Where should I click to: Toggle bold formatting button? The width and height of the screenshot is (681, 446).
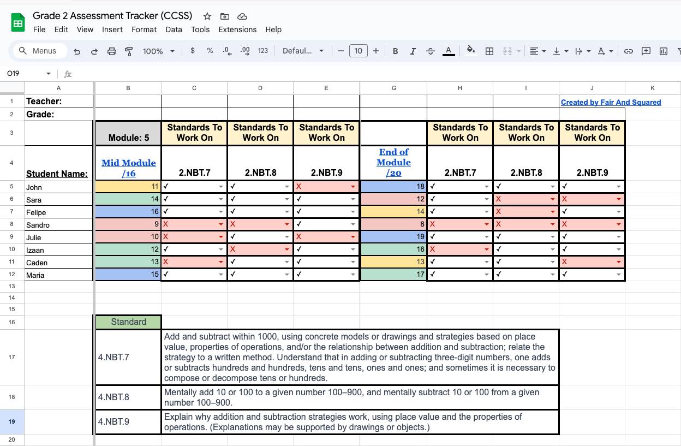pos(395,51)
